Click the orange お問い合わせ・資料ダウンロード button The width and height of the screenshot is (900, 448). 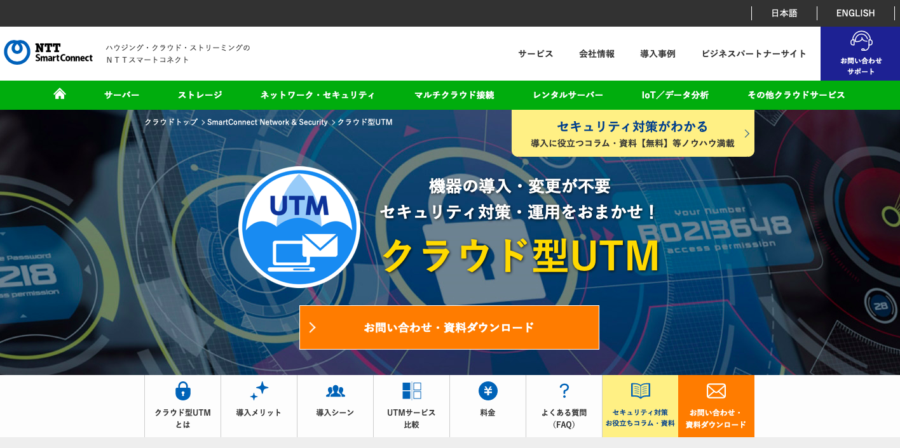(449, 327)
